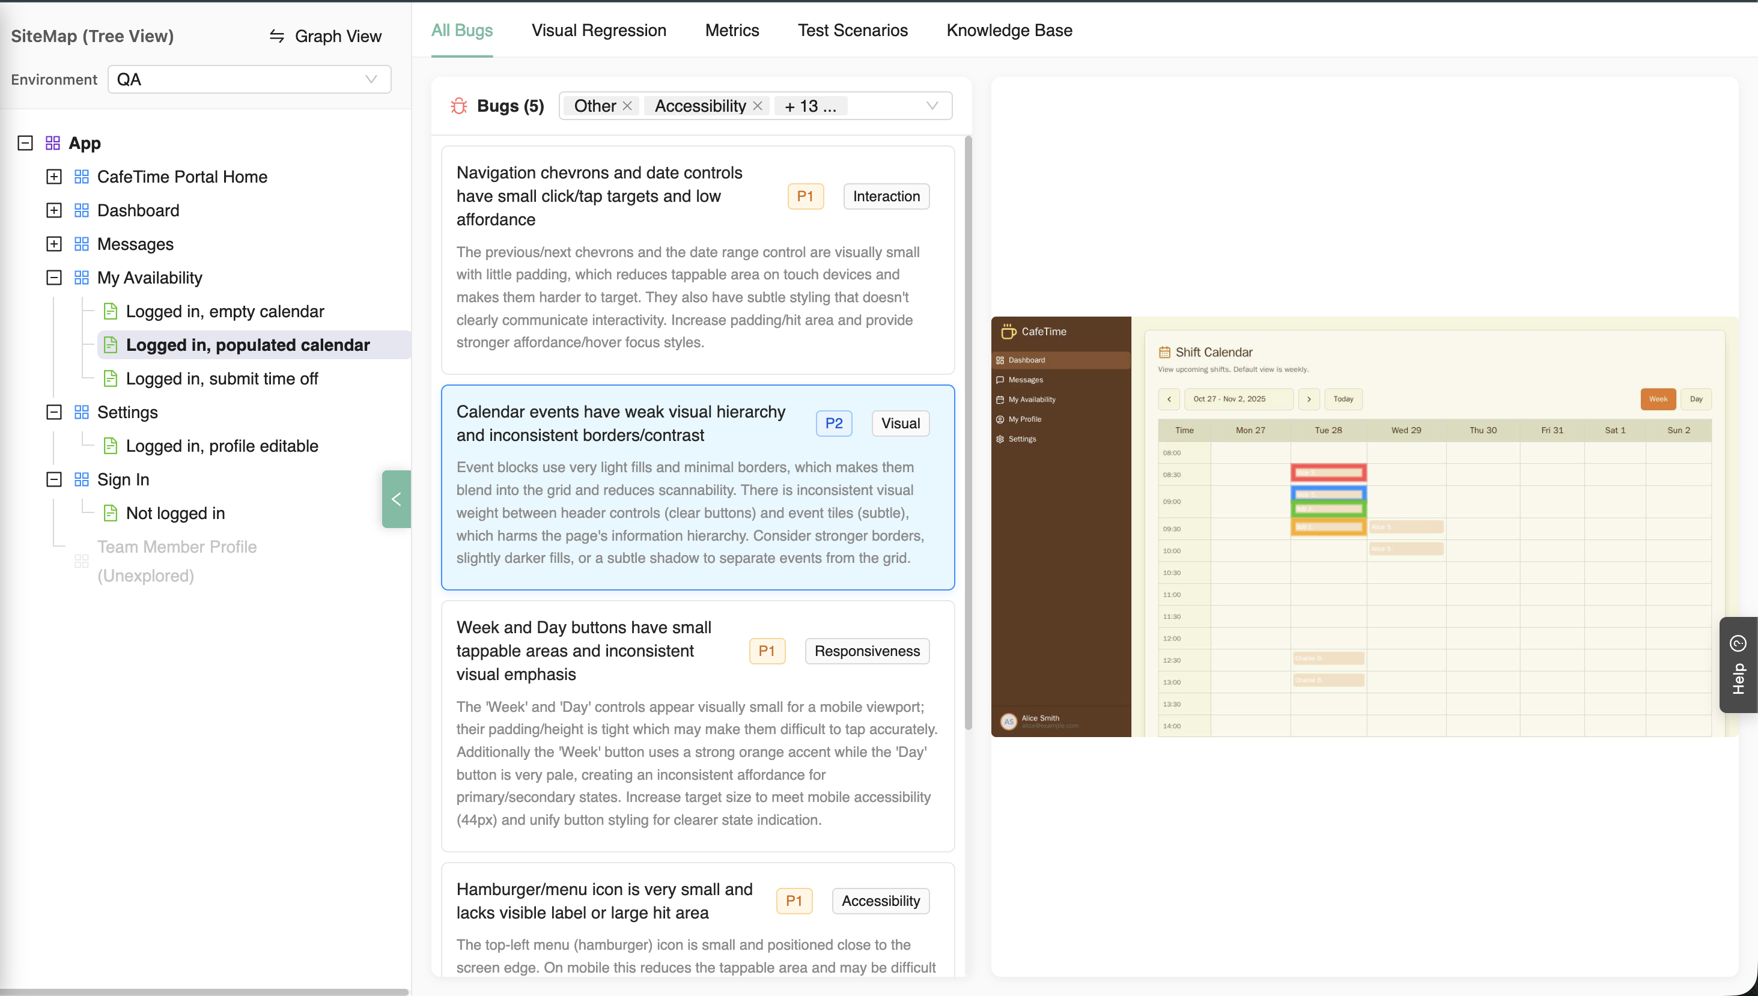The image size is (1758, 996).
Task: Click the red bug icon beside Bugs
Action: [x=459, y=106]
